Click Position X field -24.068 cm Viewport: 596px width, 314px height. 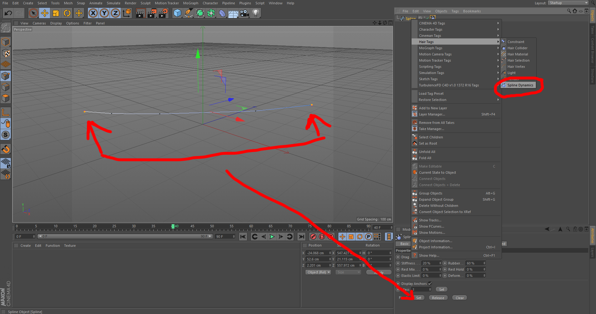click(x=318, y=253)
